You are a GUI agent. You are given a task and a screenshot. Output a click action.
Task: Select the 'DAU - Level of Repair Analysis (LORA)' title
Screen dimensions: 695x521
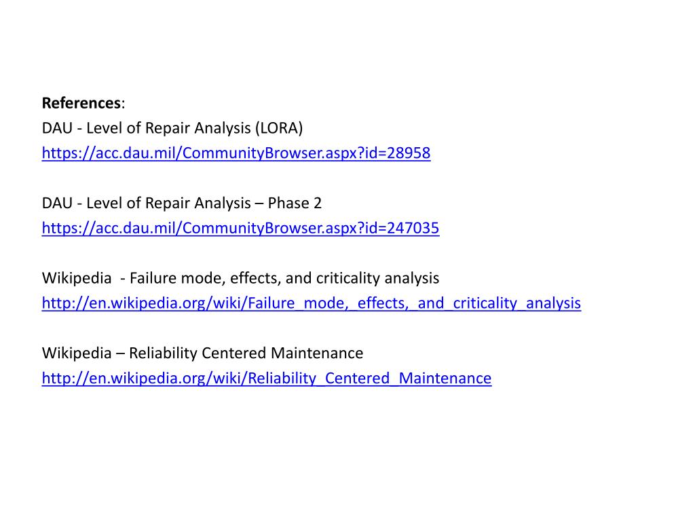[x=172, y=128]
